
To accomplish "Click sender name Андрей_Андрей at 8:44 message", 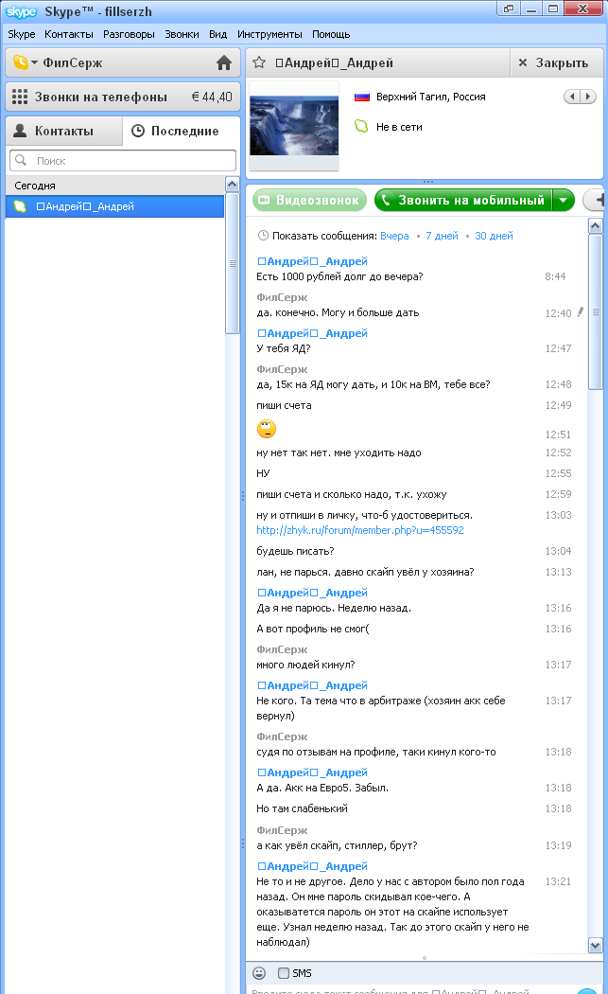I will tap(312, 261).
